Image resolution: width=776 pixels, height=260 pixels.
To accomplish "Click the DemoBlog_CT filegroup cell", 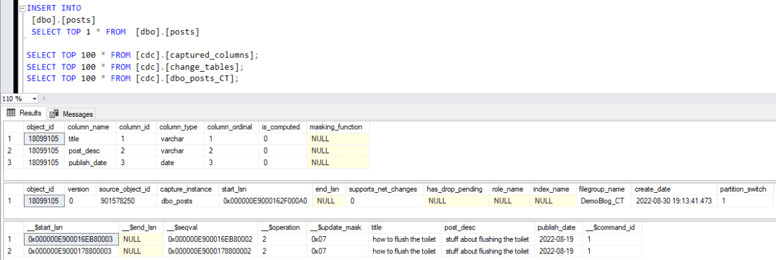I will (x=601, y=201).
